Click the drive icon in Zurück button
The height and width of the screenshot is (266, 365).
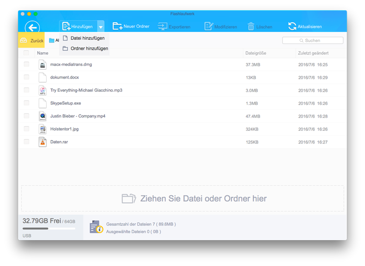coord(23,40)
